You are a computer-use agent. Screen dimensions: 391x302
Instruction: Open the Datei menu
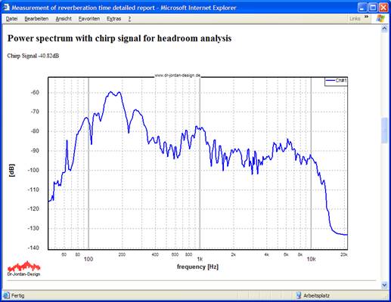(x=11, y=19)
